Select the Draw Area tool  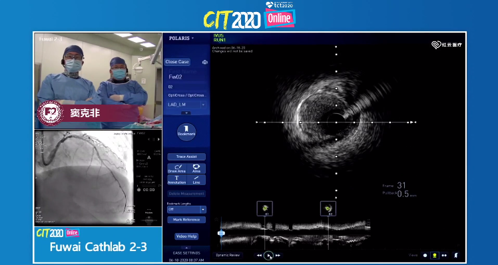pyautogui.click(x=176, y=168)
